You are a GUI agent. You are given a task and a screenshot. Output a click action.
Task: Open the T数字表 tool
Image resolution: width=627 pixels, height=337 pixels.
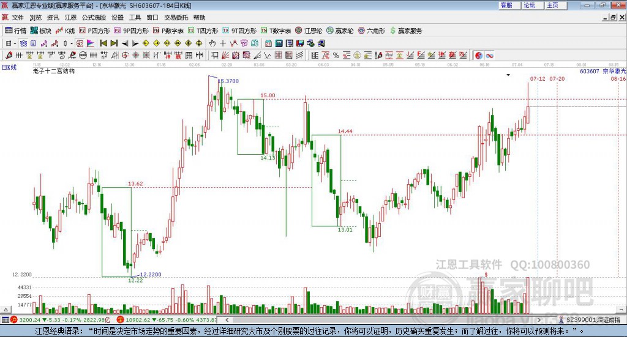276,31
